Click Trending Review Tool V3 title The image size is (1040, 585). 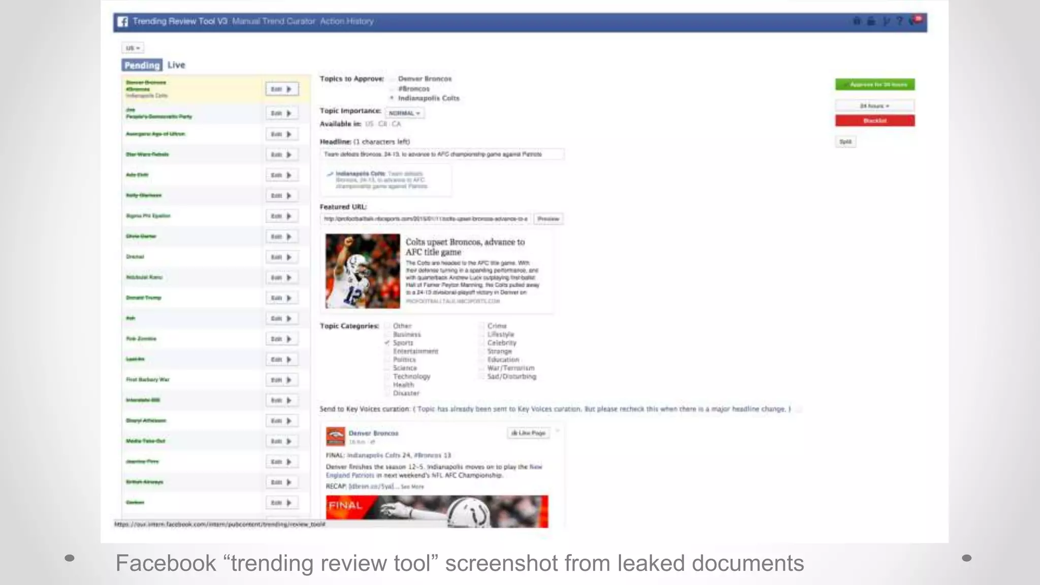[x=180, y=21]
